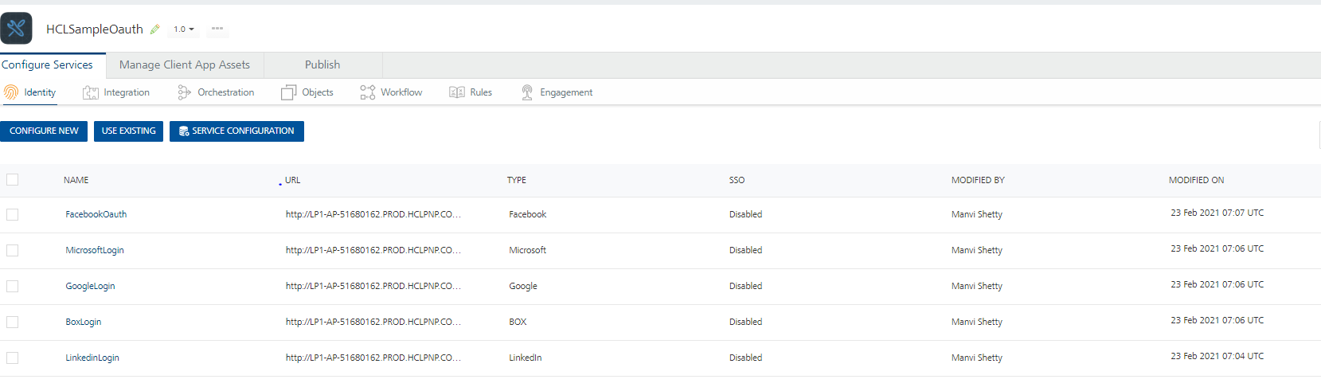Go to the Publish tab
Viewport: 1321px width, 391px height.
pyautogui.click(x=322, y=65)
